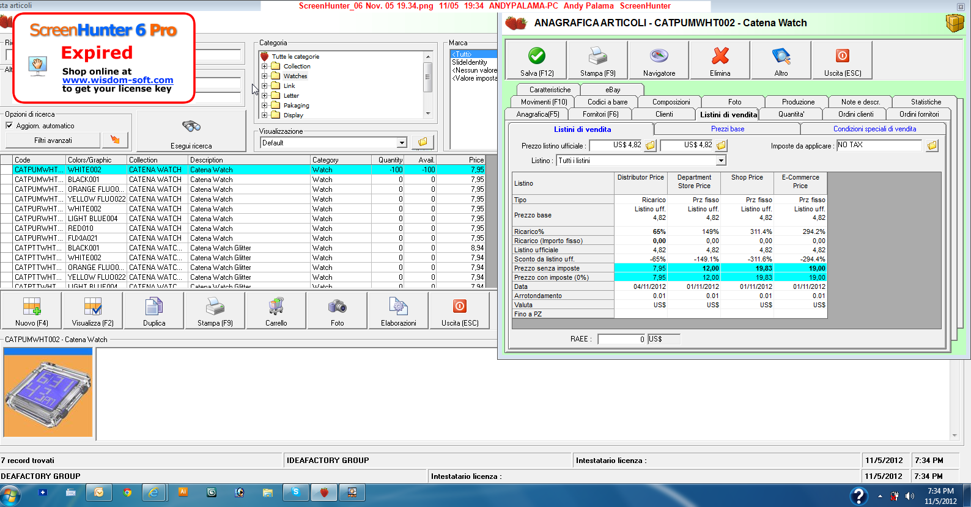This screenshot has width=971, height=507.
Task: Click the Elimina red X icon
Action: coord(720,56)
